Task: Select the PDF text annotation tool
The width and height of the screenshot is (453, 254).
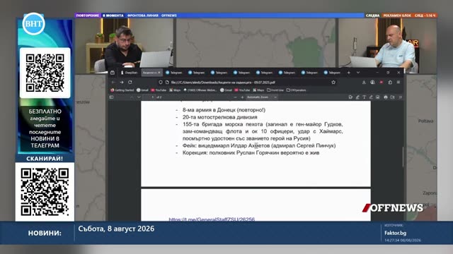Action: [x=364, y=97]
